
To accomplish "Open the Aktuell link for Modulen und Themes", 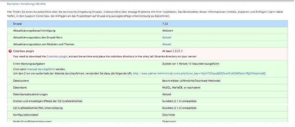I will tap(167, 44).
